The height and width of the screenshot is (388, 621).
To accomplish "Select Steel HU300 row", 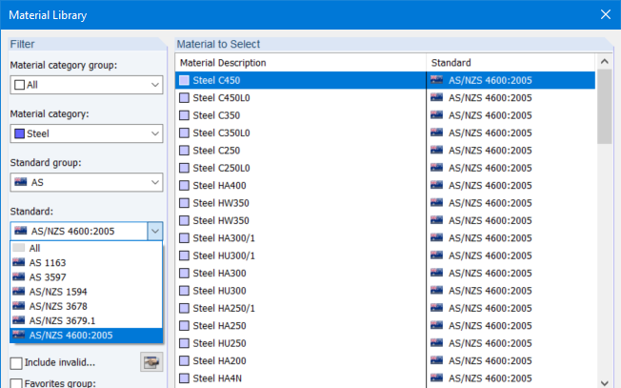I will pyautogui.click(x=385, y=291).
